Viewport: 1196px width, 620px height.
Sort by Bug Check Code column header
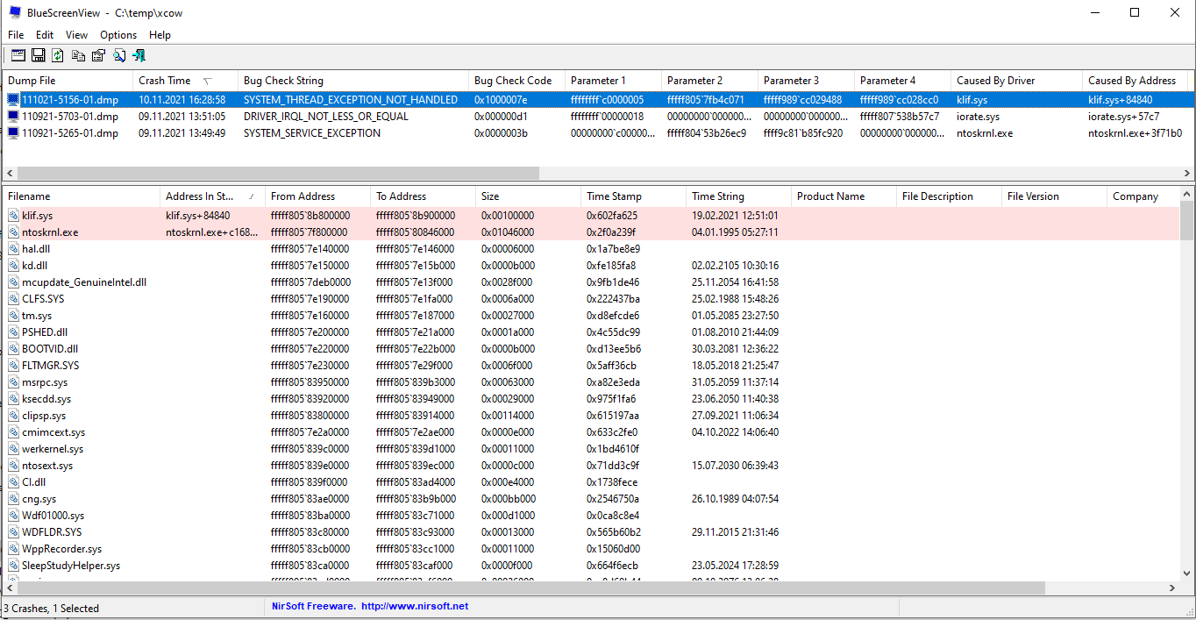[516, 80]
